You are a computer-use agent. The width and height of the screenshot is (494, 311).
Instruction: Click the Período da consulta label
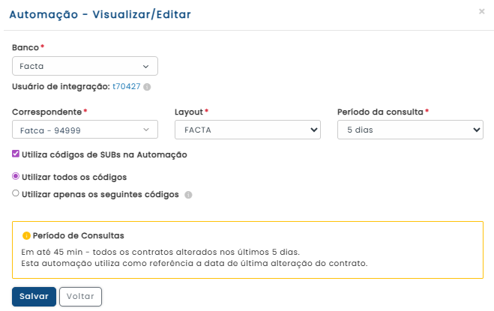pyautogui.click(x=381, y=112)
